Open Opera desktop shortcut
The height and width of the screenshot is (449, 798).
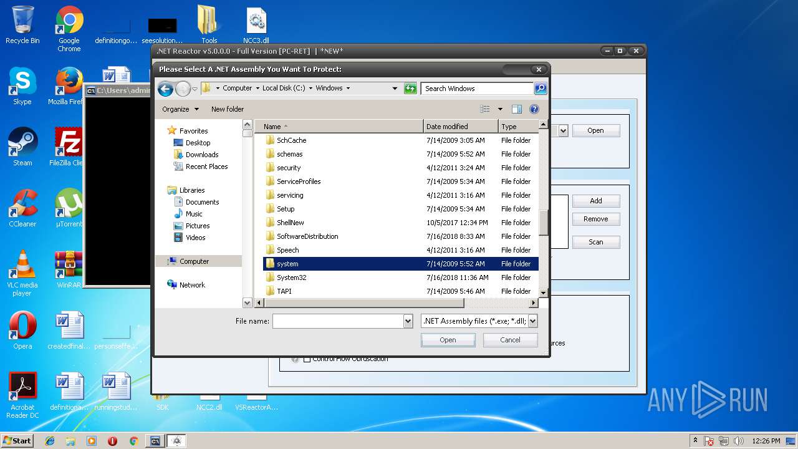[22, 331]
